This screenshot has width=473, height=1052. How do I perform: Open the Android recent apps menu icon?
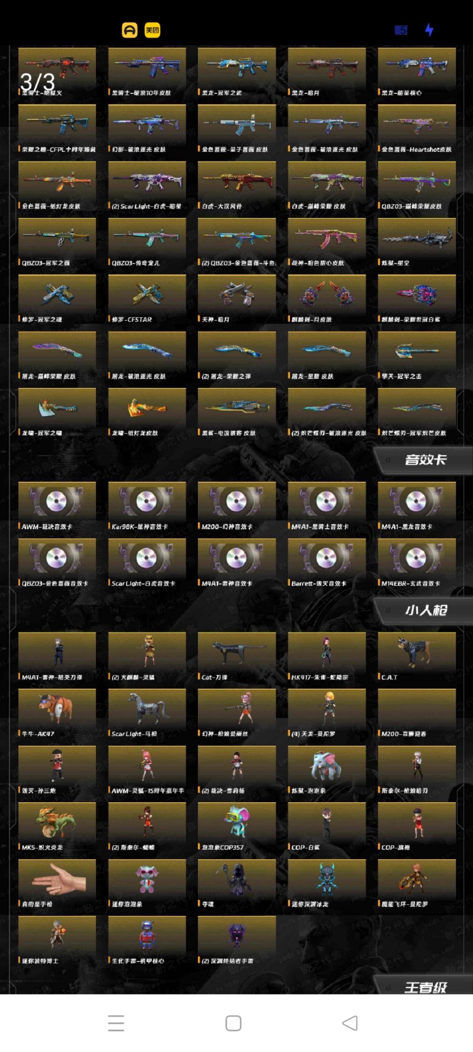point(116,1023)
